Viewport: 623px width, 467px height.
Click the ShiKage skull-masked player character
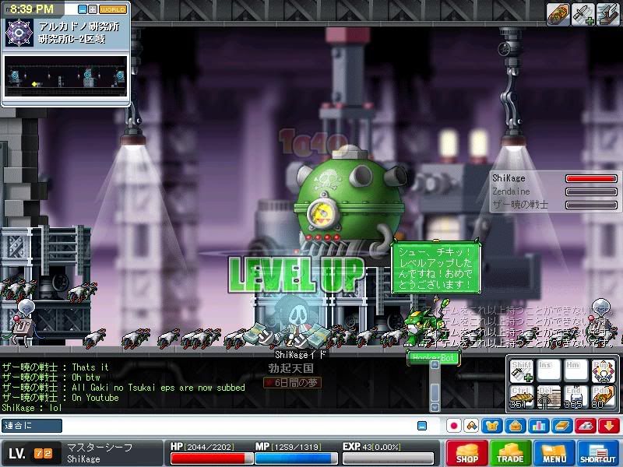click(x=297, y=321)
